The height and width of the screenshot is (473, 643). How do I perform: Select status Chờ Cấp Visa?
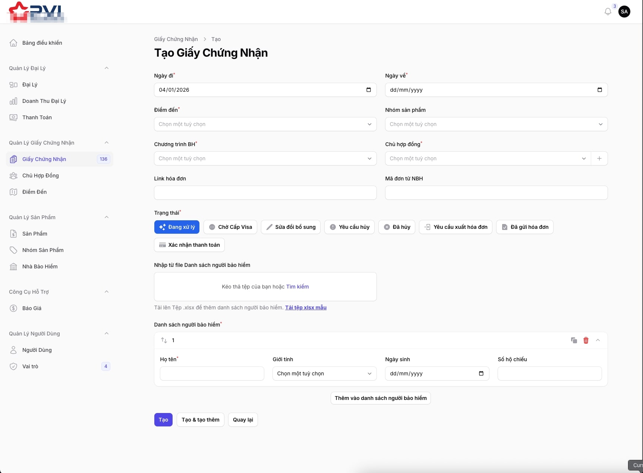click(230, 227)
